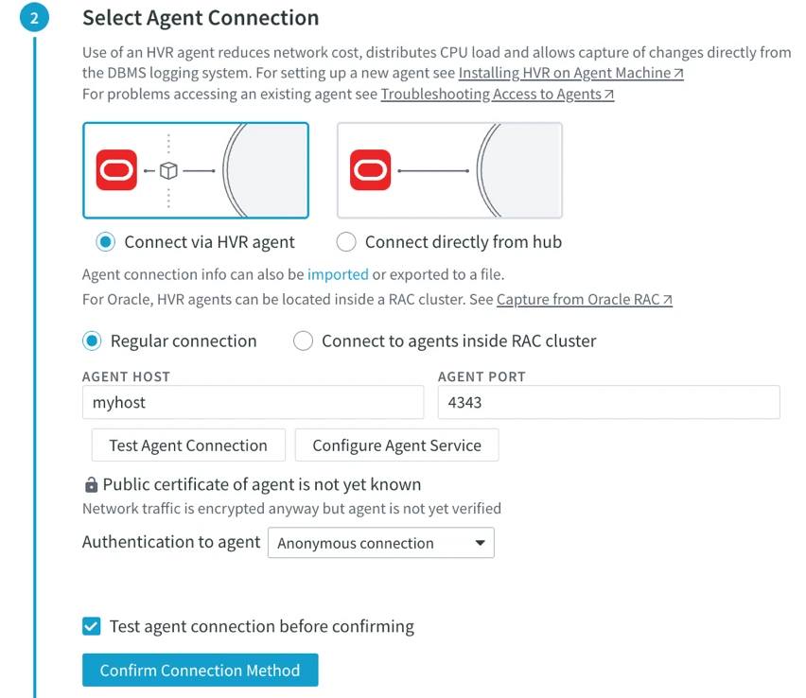Open the Capture from Oracle RAC documentation link
The width and height of the screenshot is (806, 698).
point(580,299)
